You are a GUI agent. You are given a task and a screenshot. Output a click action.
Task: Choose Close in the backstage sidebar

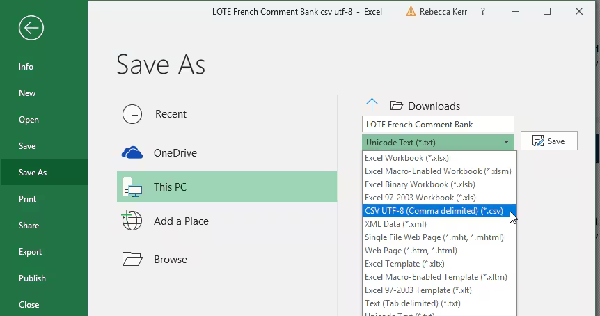[x=44, y=305]
